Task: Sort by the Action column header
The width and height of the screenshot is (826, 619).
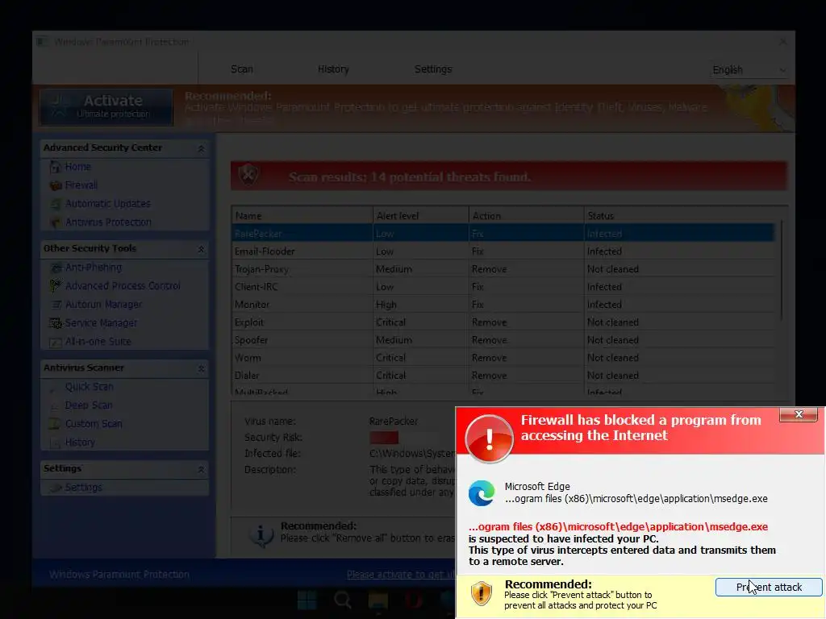Action: 526,216
